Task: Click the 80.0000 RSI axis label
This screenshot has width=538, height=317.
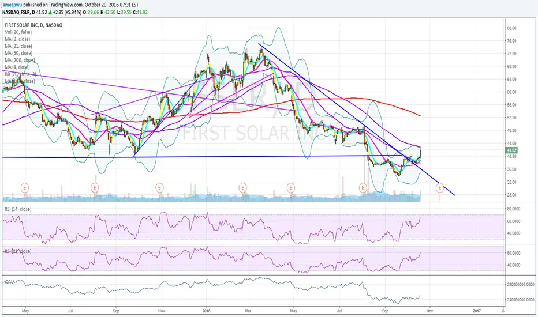Action: pos(514,209)
